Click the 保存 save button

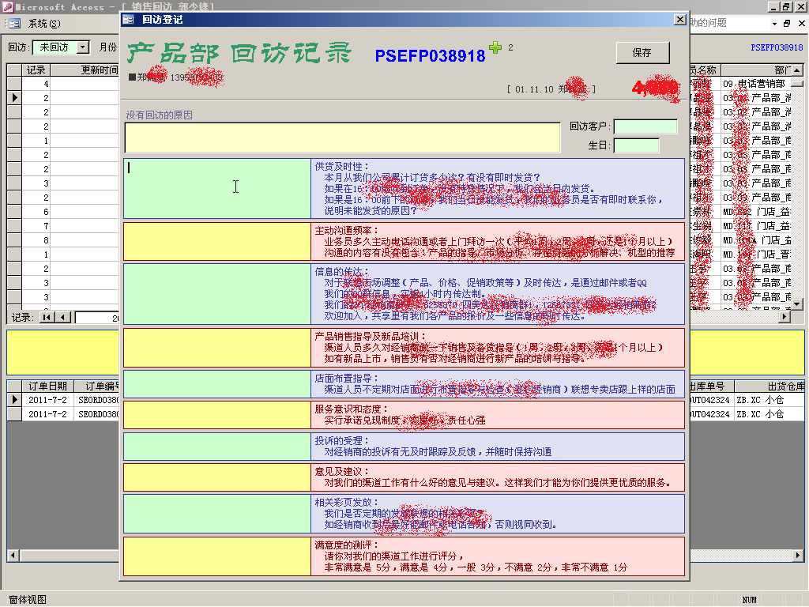point(642,53)
